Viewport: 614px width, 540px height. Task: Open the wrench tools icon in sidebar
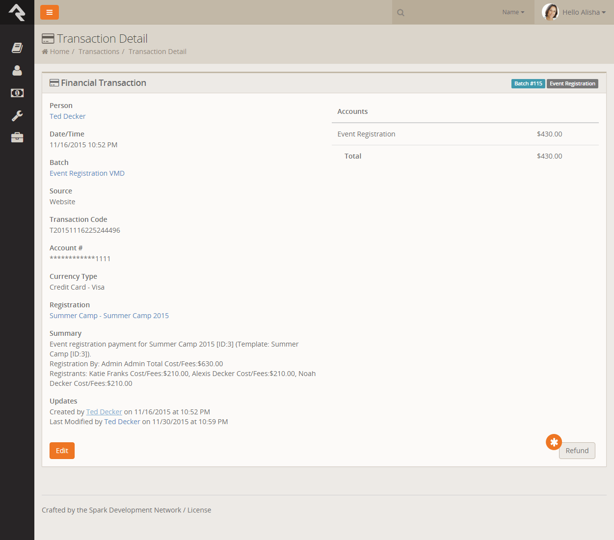17,116
